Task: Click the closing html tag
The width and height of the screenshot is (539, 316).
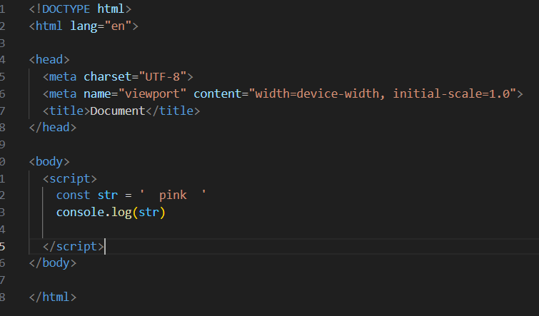Action: click(x=53, y=297)
